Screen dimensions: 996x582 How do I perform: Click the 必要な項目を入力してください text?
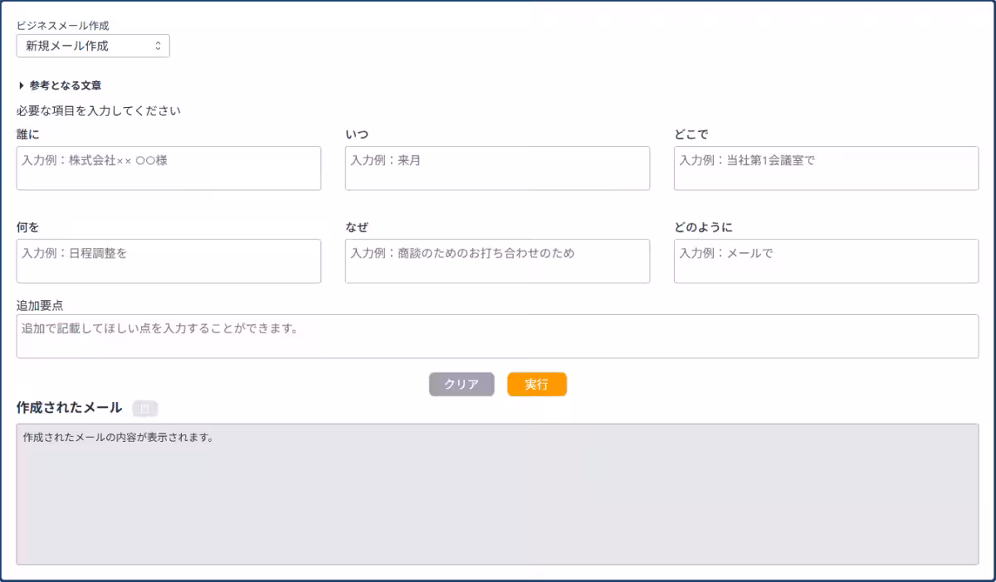coord(96,109)
